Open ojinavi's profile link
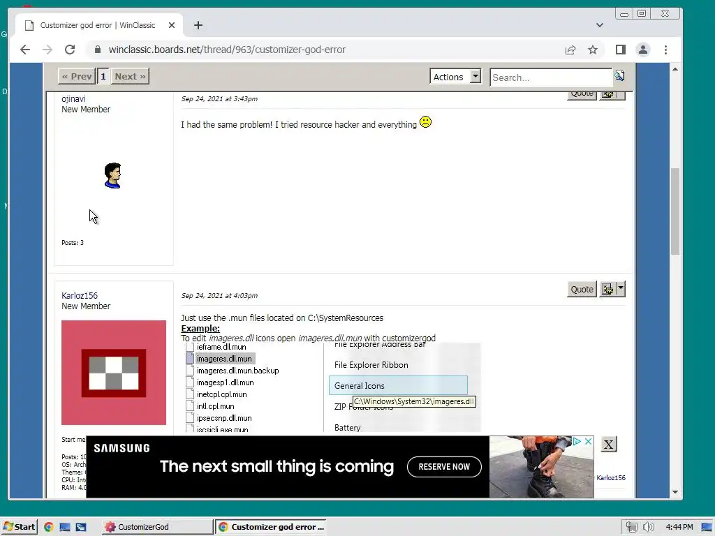This screenshot has width=715, height=536. pyautogui.click(x=73, y=99)
